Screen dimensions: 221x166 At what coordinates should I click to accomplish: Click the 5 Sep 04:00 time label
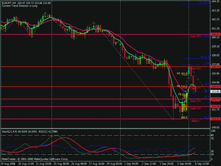(184, 164)
